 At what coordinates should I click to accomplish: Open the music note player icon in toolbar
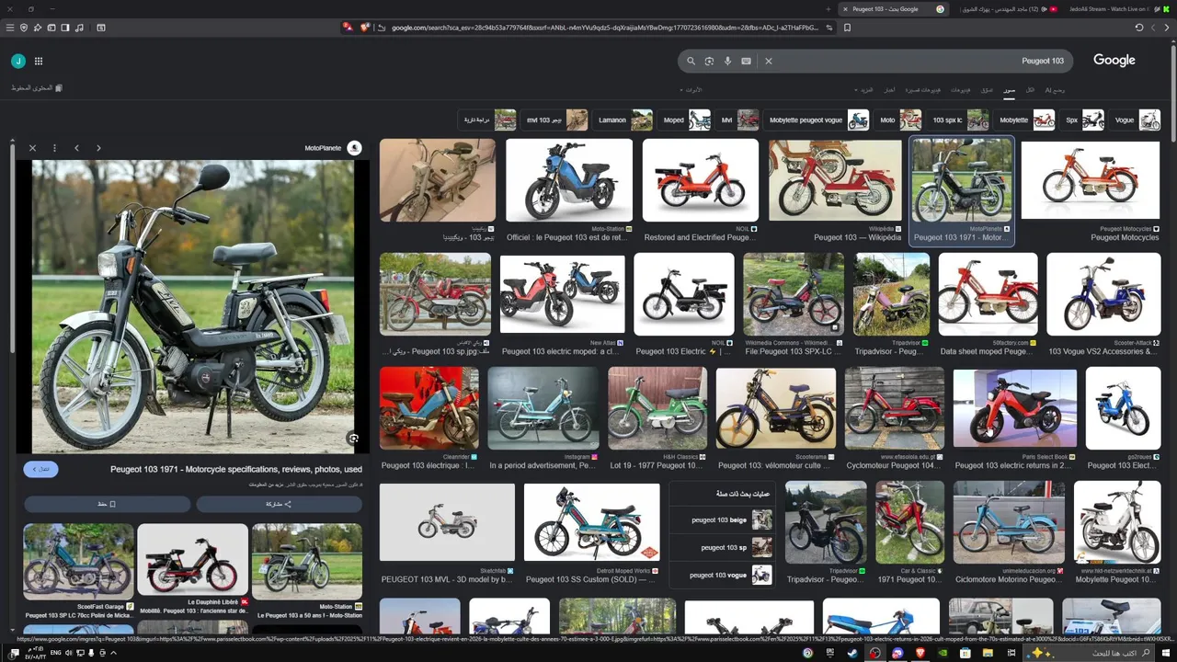pos(79,28)
